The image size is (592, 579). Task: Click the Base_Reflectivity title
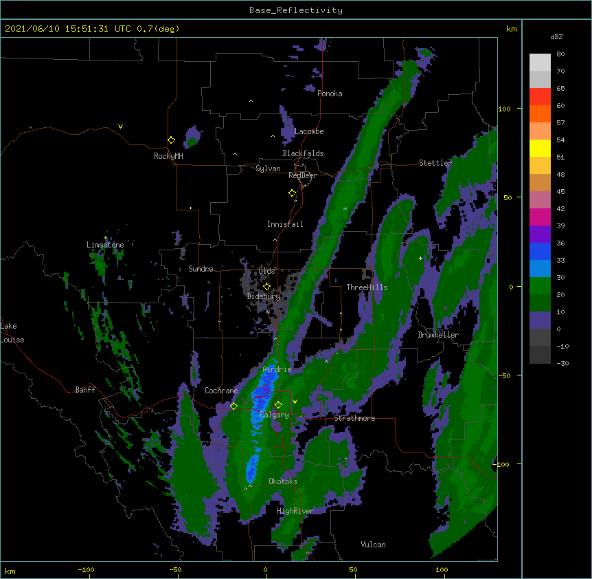pos(296,10)
